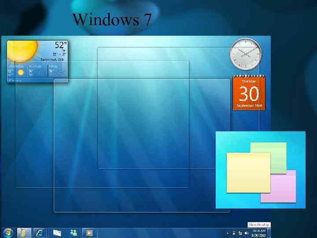The image size is (317, 238).
Task: Open Windows Live Messenger taskbar icon
Action: (x=74, y=233)
